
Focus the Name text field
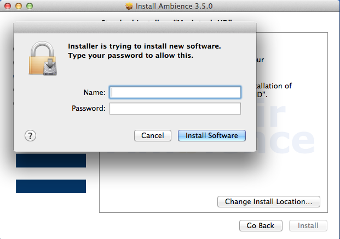(x=175, y=92)
